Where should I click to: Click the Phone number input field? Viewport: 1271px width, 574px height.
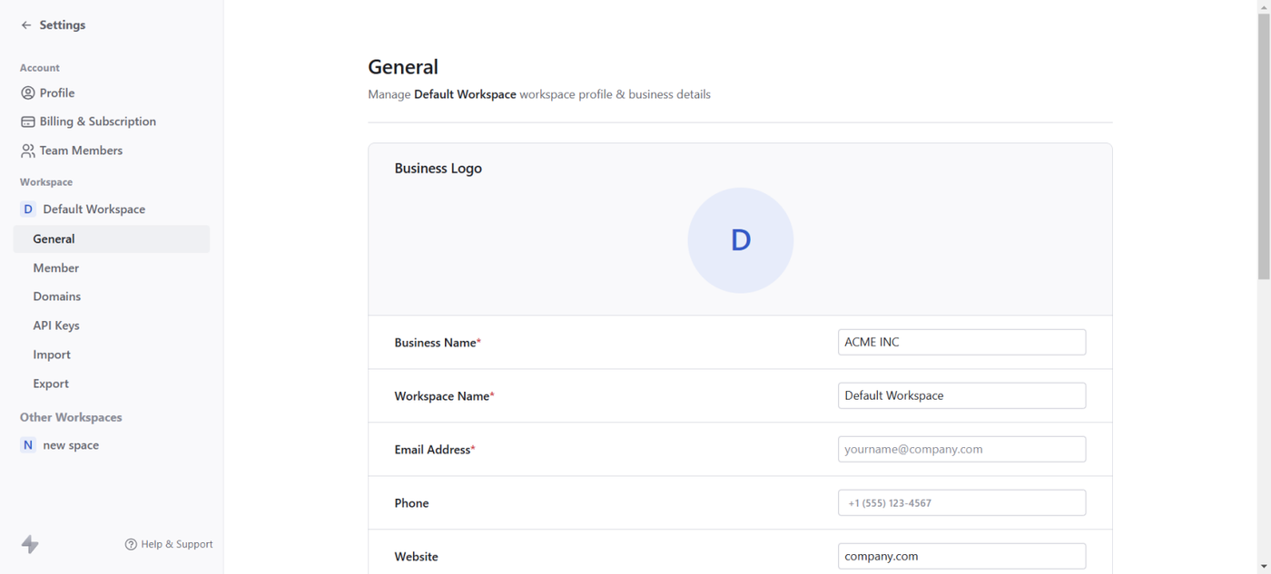click(x=961, y=502)
